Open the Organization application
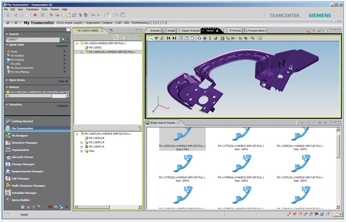 pos(20,150)
